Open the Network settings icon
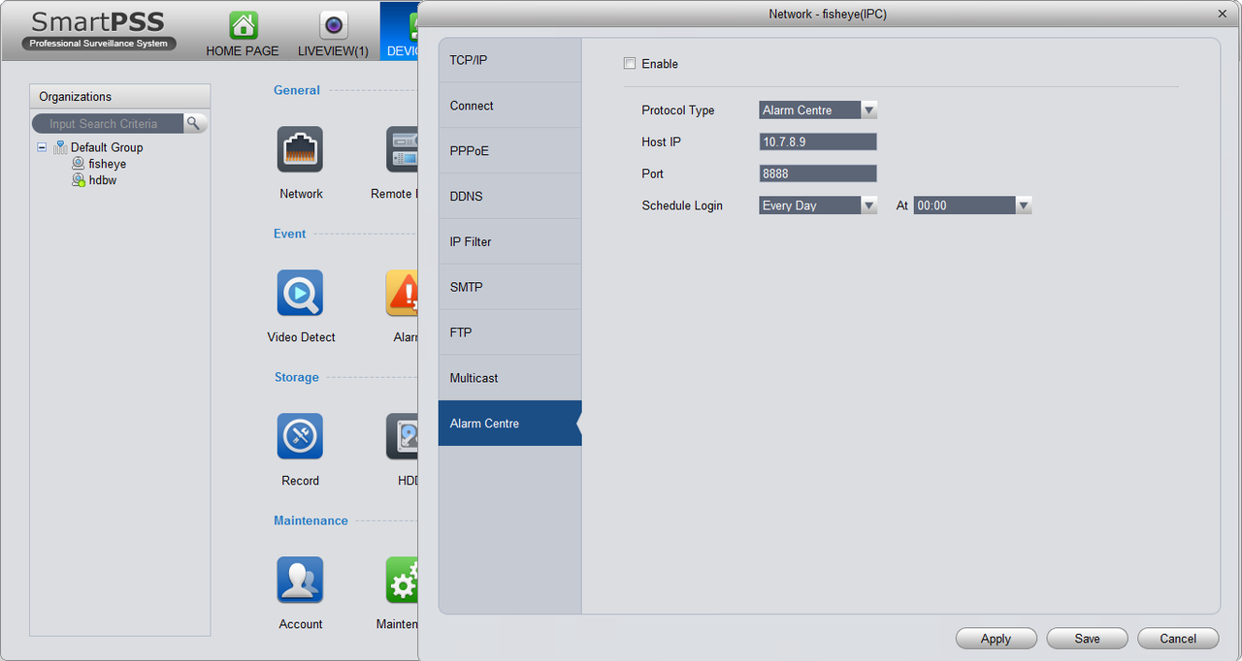This screenshot has width=1242, height=661. (x=300, y=149)
